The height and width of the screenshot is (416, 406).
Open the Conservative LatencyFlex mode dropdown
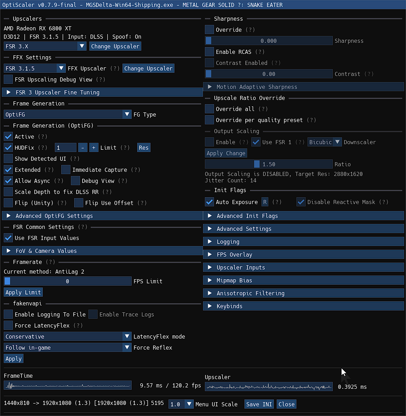click(x=67, y=336)
